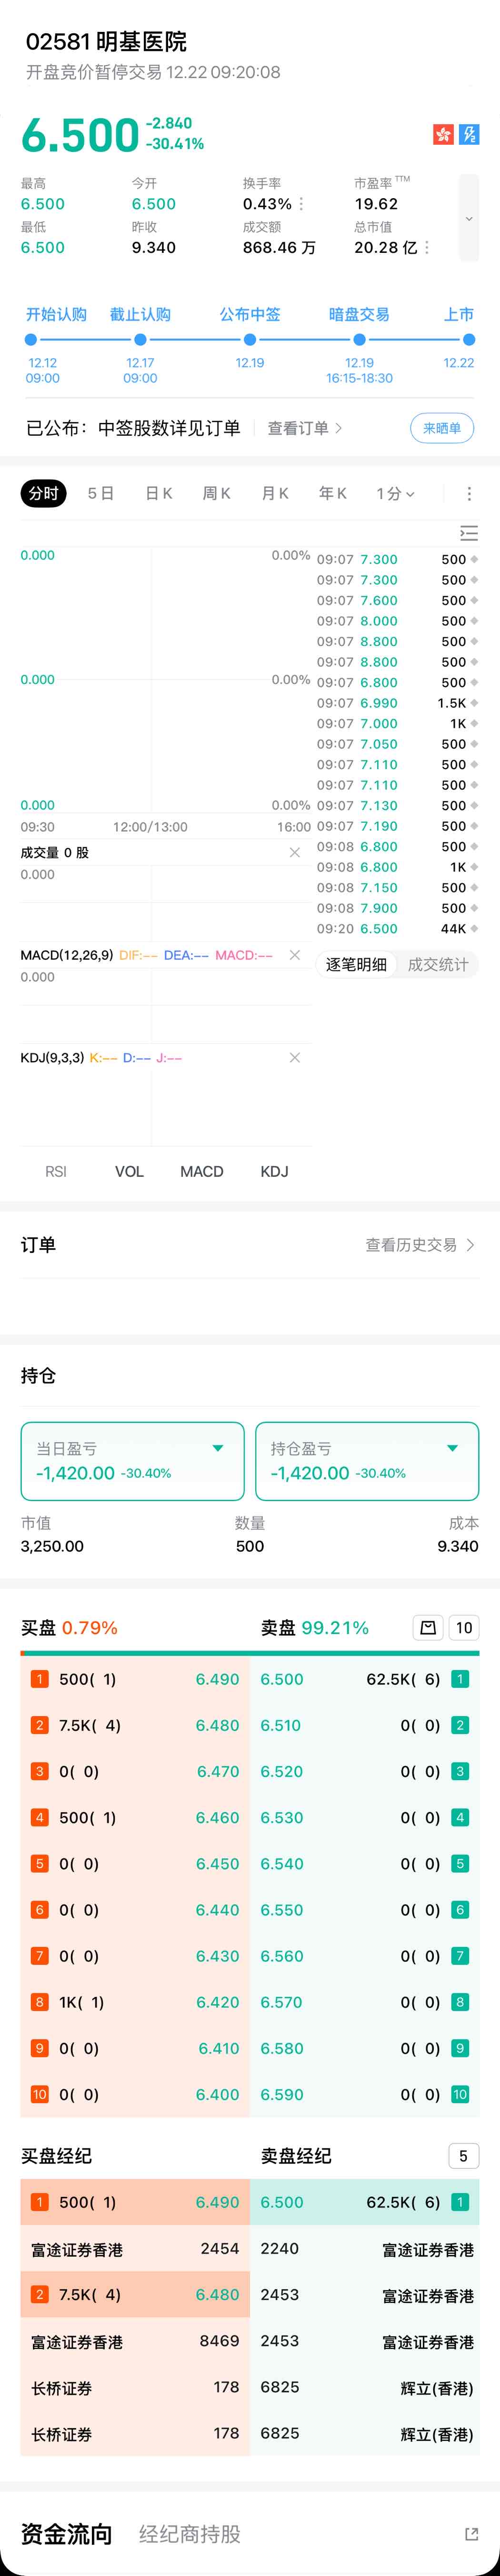Screen dimensions: 500x2576
Task: Toggle the VOL indicator
Action: (129, 1171)
